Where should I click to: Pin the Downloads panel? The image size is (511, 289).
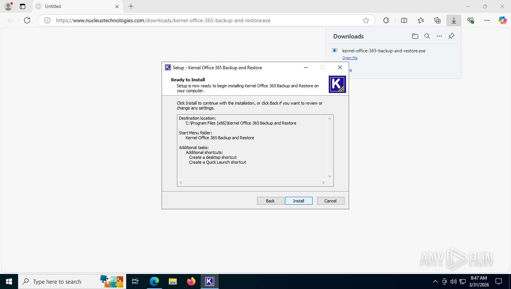tap(451, 36)
